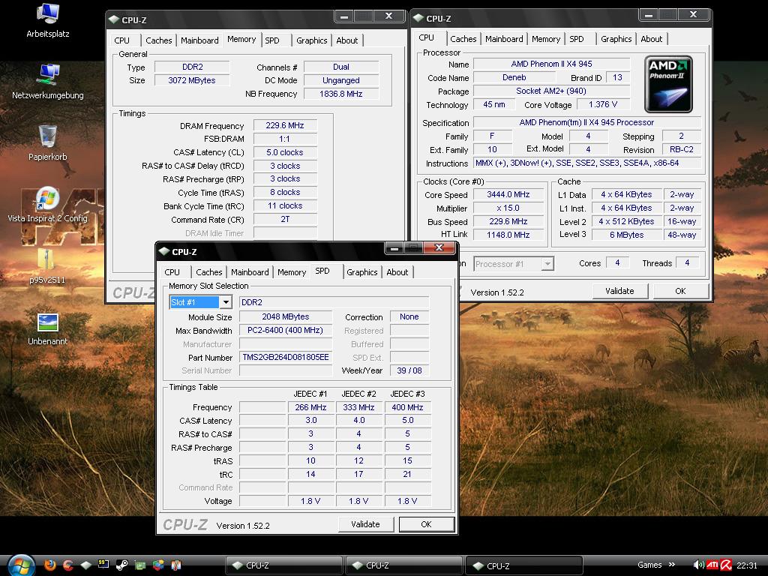Click the ATI tray icon

tap(712, 565)
